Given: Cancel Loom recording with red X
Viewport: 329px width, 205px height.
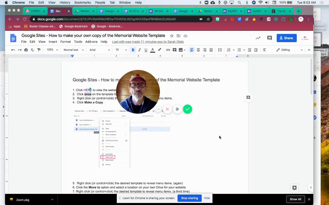Looking at the screenshot, I should click(167, 109).
